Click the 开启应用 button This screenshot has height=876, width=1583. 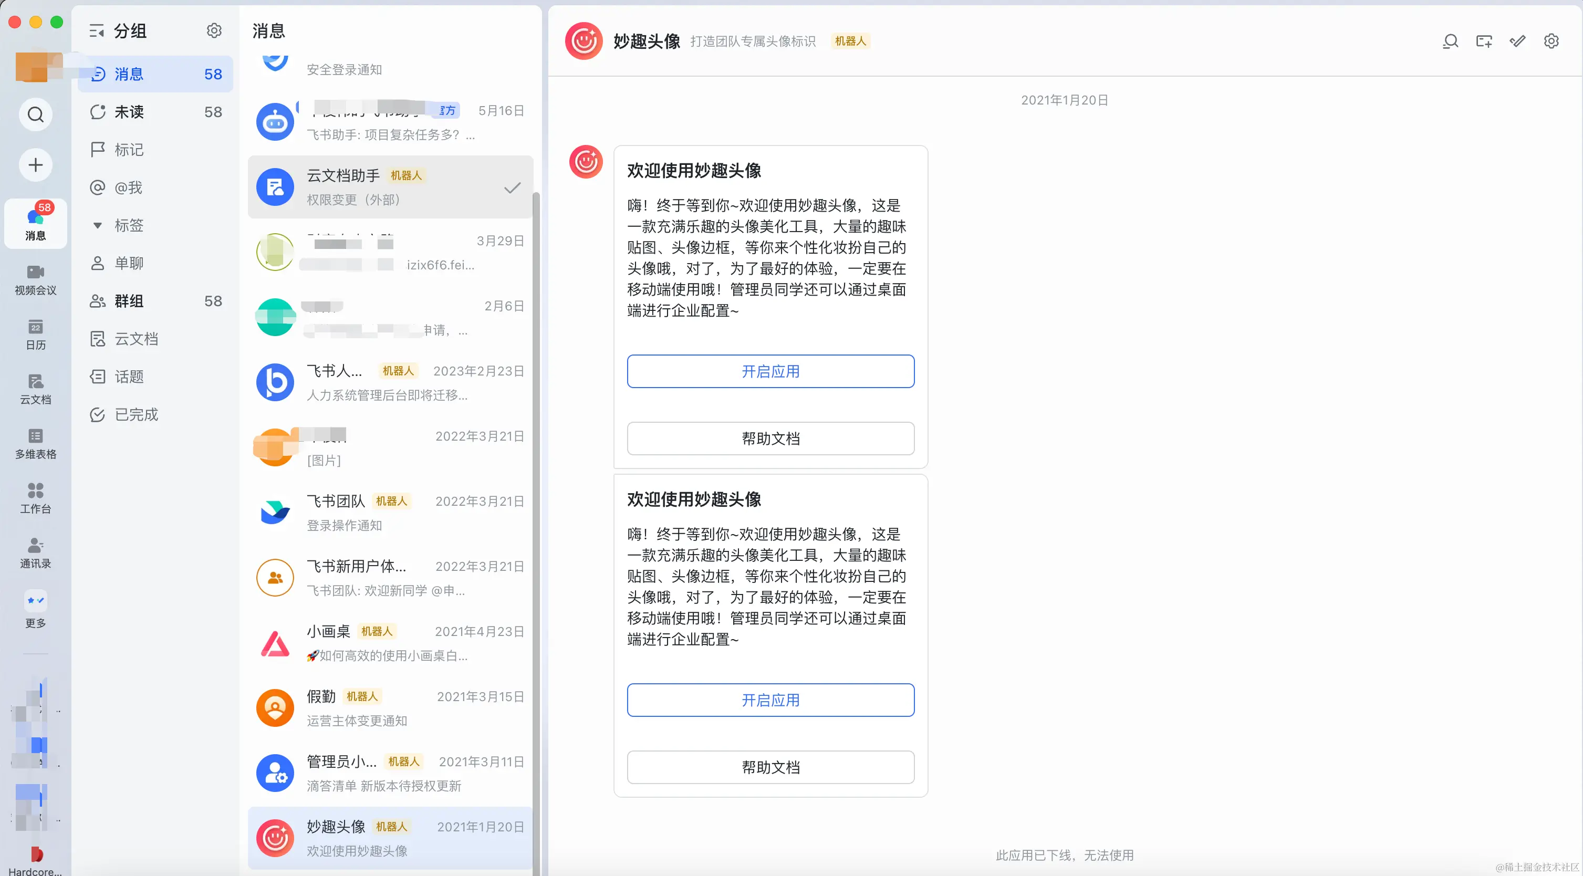770,371
